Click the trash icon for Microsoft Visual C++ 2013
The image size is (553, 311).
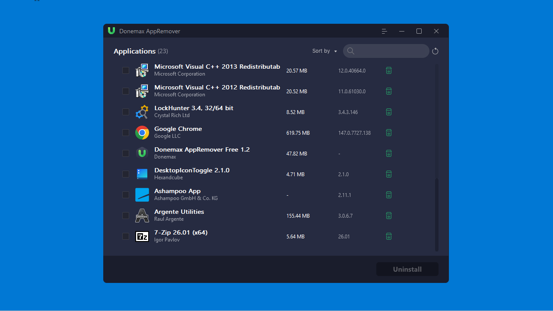coord(389,70)
